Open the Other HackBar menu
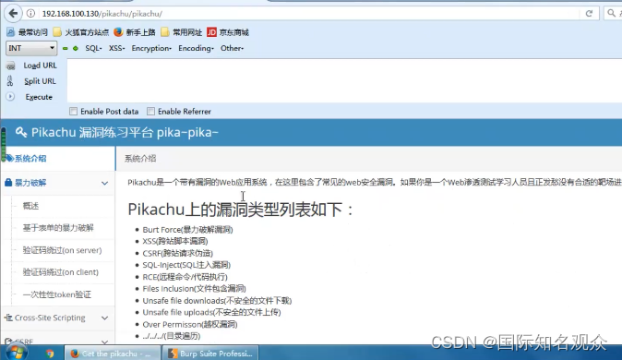Image resolution: width=622 pixels, height=360 pixels. 232,48
